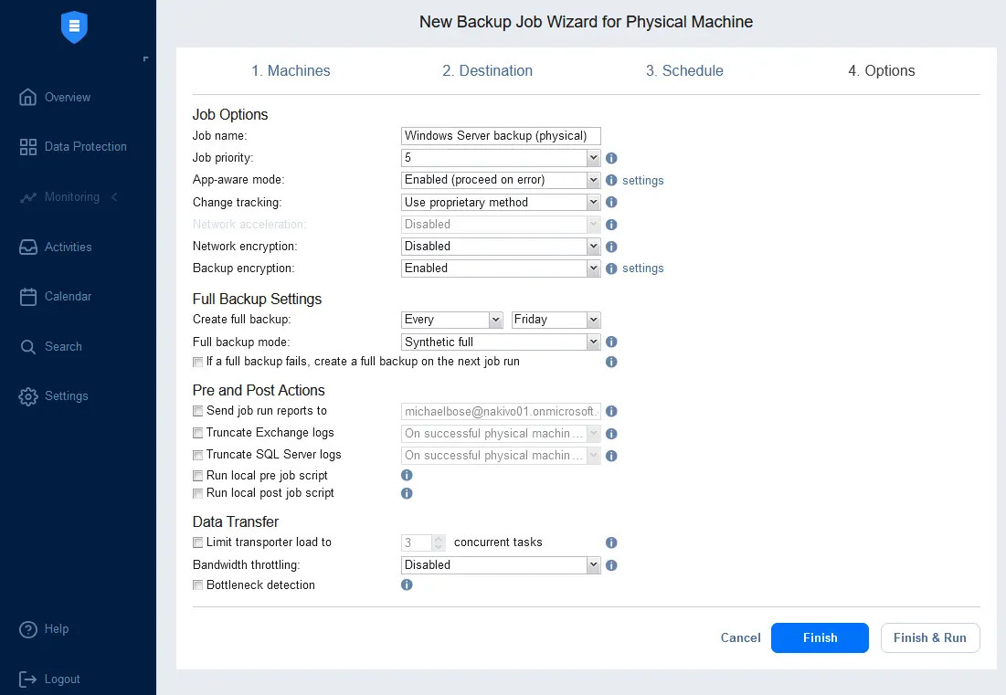The image size is (1006, 695).
Task: Check the Truncate Exchange logs option
Action: point(198,433)
